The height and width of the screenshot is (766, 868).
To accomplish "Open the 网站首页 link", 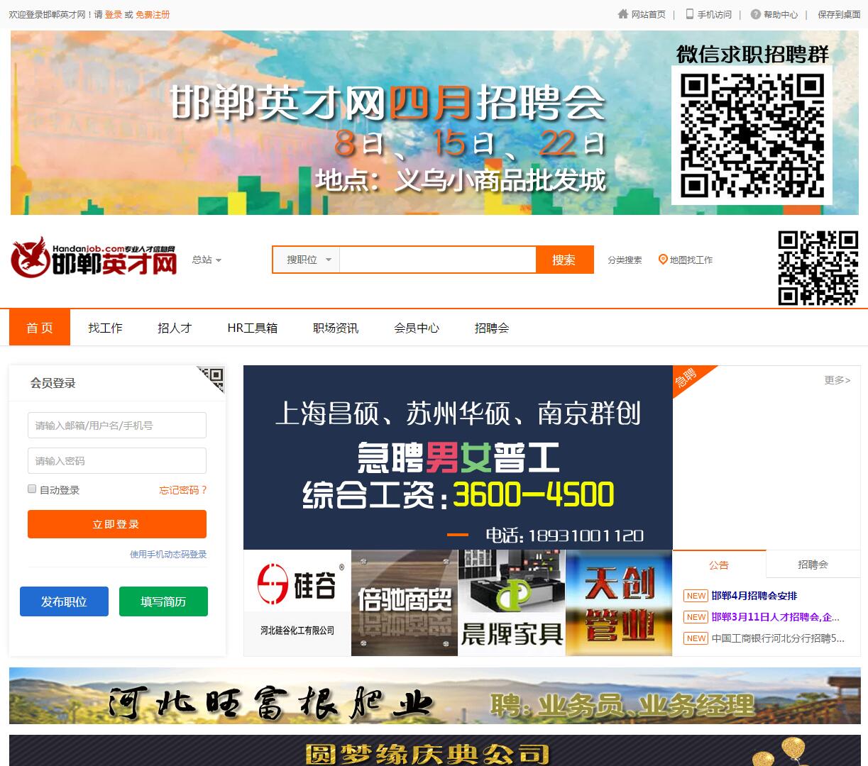I will pos(649,14).
